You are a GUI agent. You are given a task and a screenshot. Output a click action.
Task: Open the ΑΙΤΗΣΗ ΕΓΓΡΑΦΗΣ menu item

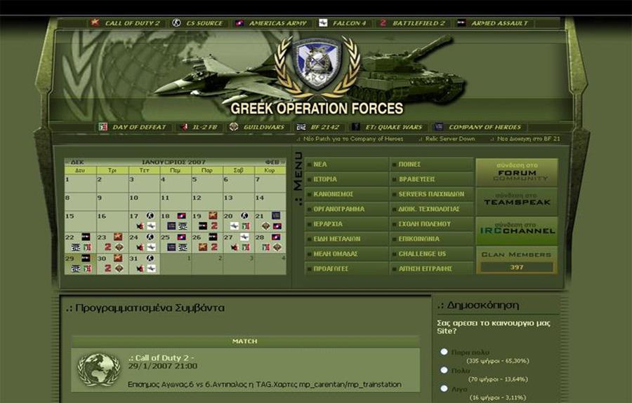click(431, 268)
